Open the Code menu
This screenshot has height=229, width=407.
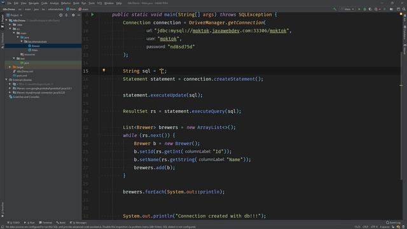tap(45, 3)
